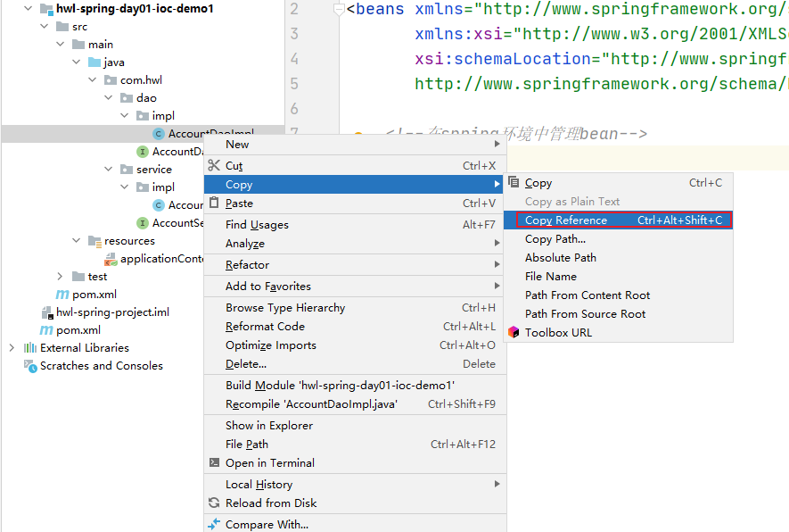The height and width of the screenshot is (532, 789).
Task: Click the Scratches and Consoles icon
Action: [30, 366]
